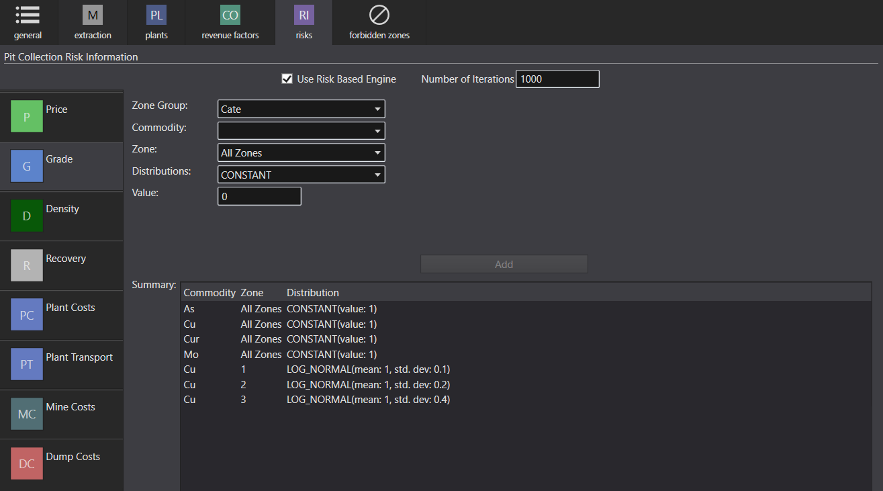Click the Commodity column header

(x=210, y=293)
